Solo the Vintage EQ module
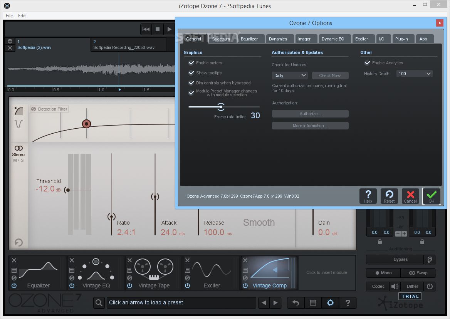Screen dimensions: 450x319 [x=72, y=278]
